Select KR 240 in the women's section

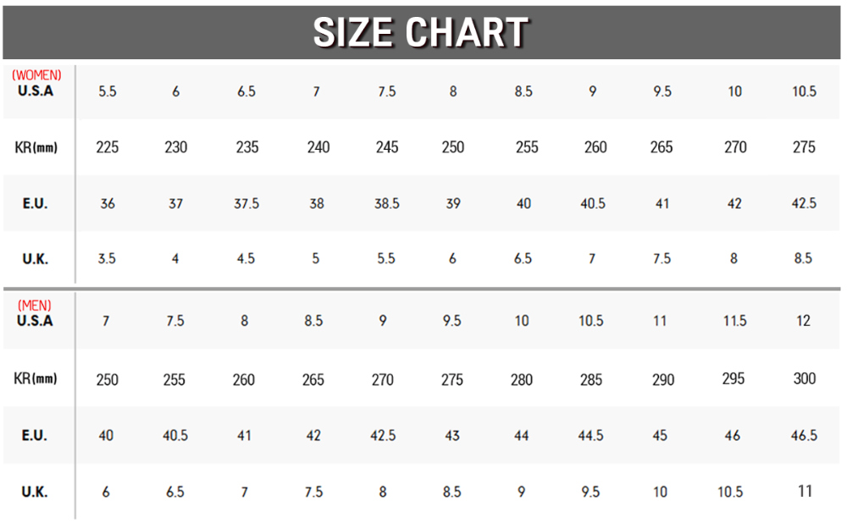pyautogui.click(x=318, y=147)
